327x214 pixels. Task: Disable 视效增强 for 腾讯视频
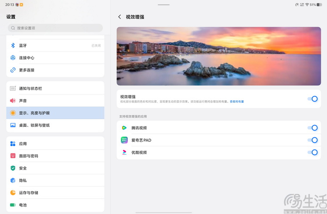[313, 128]
